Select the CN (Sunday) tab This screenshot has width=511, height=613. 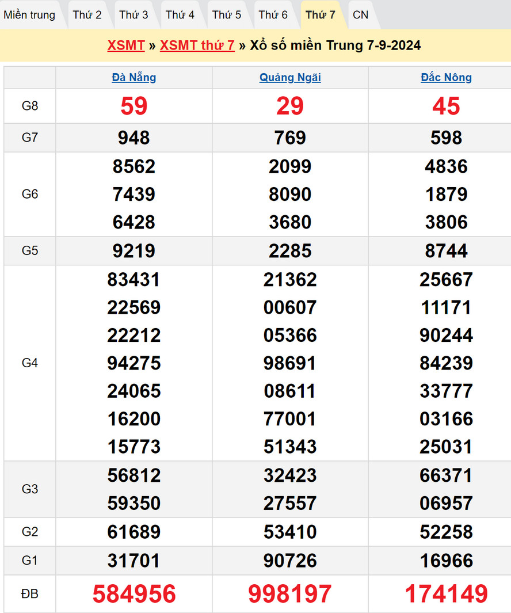coord(361,15)
